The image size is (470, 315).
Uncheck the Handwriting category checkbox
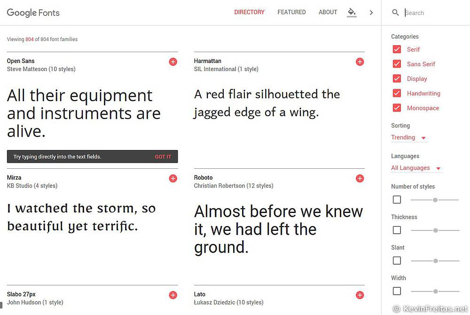397,93
